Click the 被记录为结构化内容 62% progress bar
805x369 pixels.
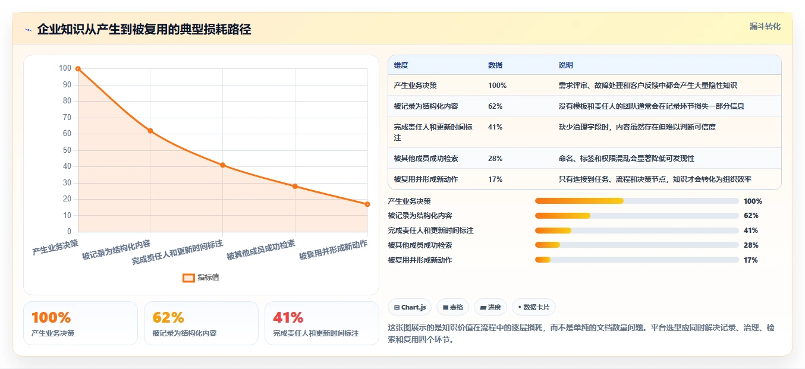[637, 216]
